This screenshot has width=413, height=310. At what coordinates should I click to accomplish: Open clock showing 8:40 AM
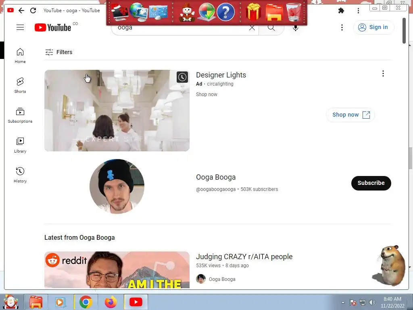point(392,302)
